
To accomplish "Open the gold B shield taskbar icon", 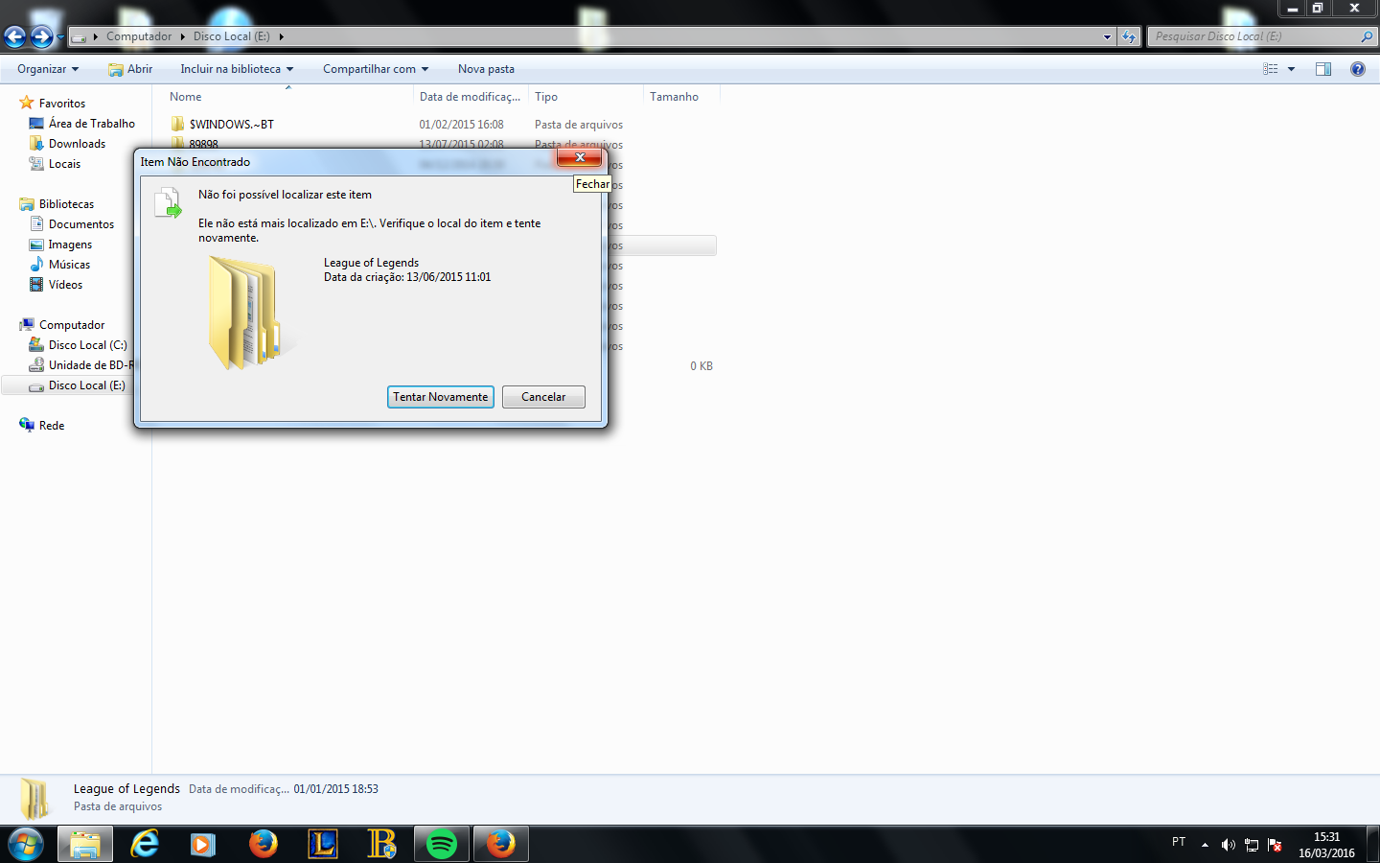I will click(x=381, y=845).
